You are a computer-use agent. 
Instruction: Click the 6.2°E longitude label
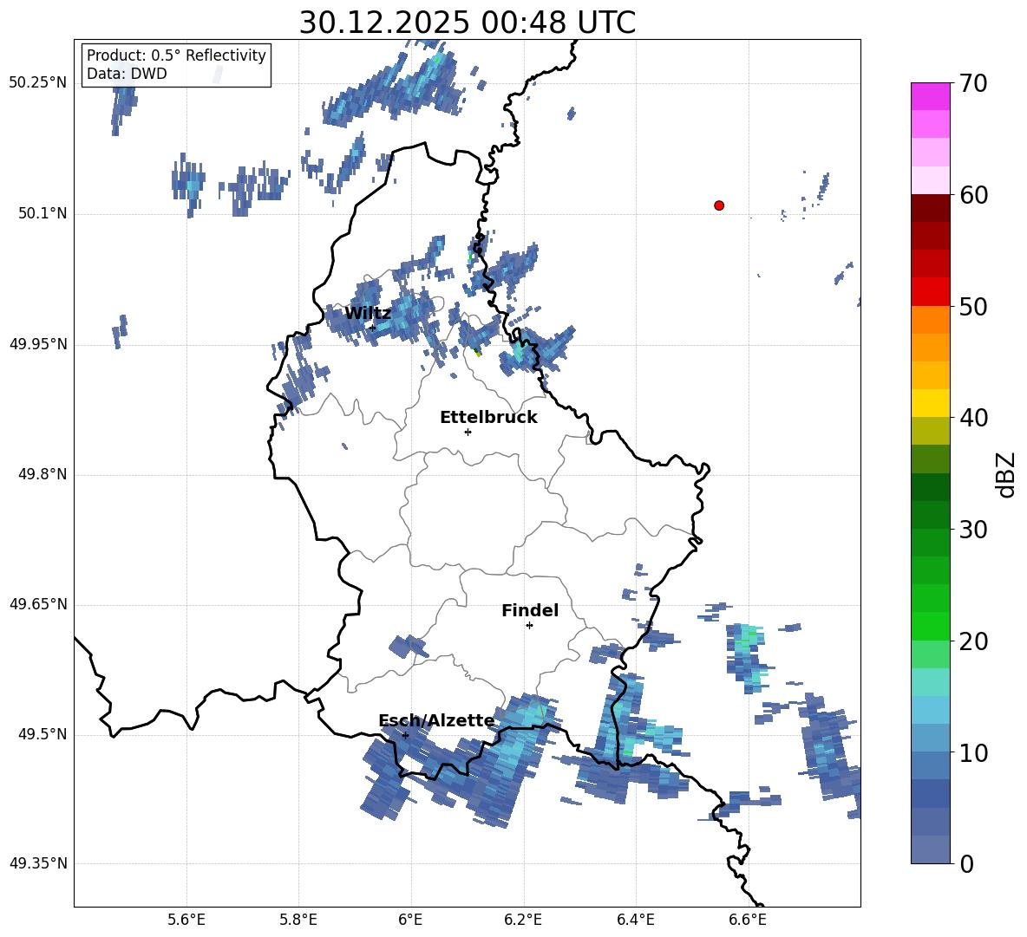523,920
